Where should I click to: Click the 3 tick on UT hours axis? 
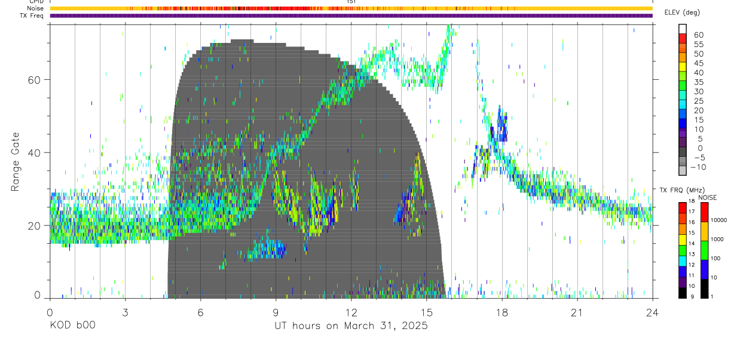click(125, 312)
